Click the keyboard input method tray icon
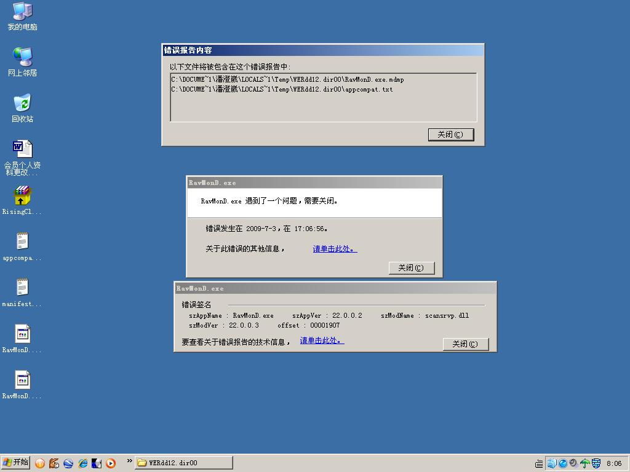 coord(539,463)
